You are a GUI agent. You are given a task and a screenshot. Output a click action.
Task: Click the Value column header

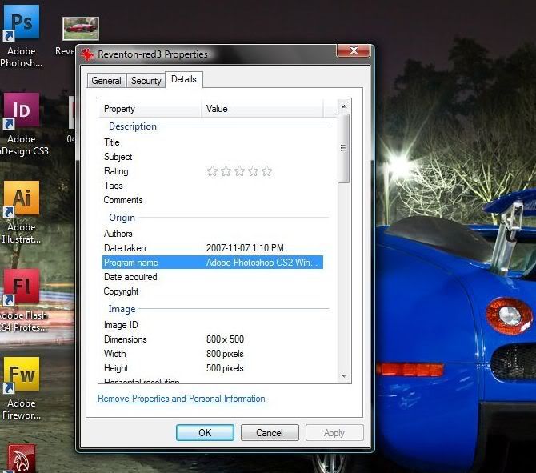(262, 109)
